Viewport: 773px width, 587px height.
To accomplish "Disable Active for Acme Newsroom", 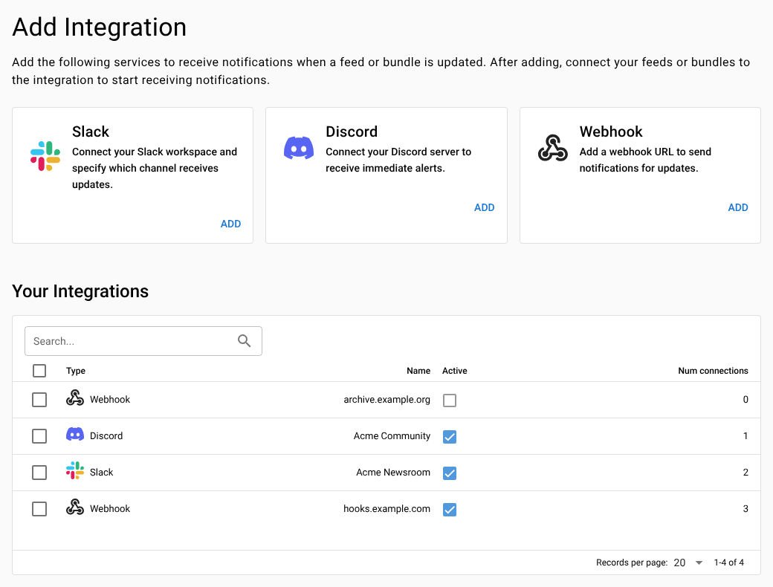I will pos(450,473).
